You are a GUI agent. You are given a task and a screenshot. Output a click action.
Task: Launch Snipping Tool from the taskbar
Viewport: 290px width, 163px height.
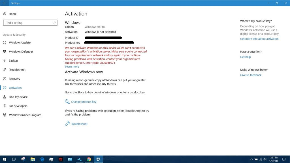[x=23, y=159]
